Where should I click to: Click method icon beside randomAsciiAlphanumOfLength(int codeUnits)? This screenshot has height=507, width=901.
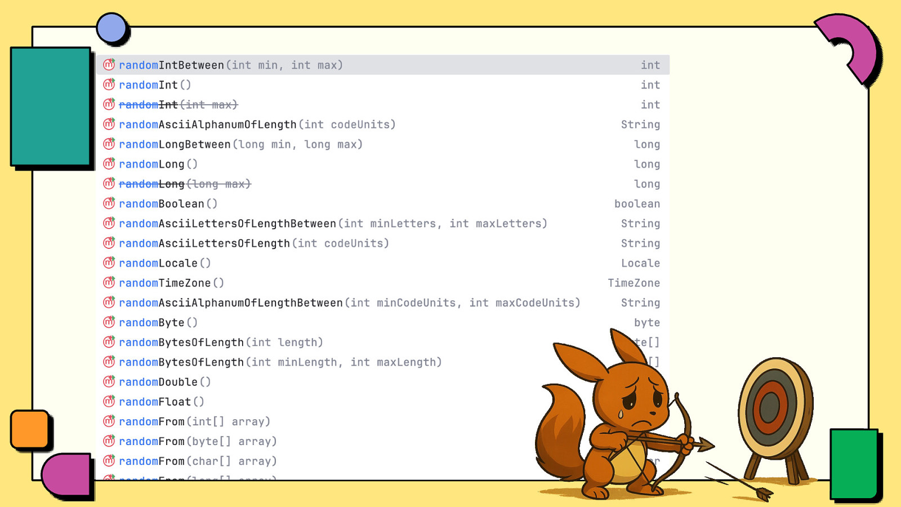109,124
